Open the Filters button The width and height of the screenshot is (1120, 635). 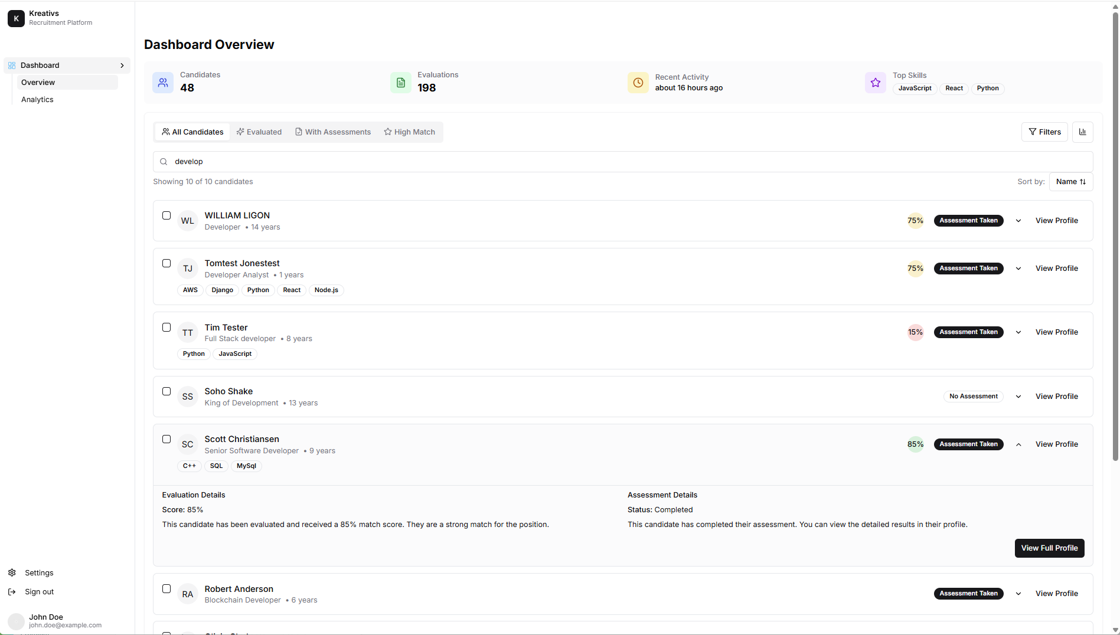[x=1044, y=132]
